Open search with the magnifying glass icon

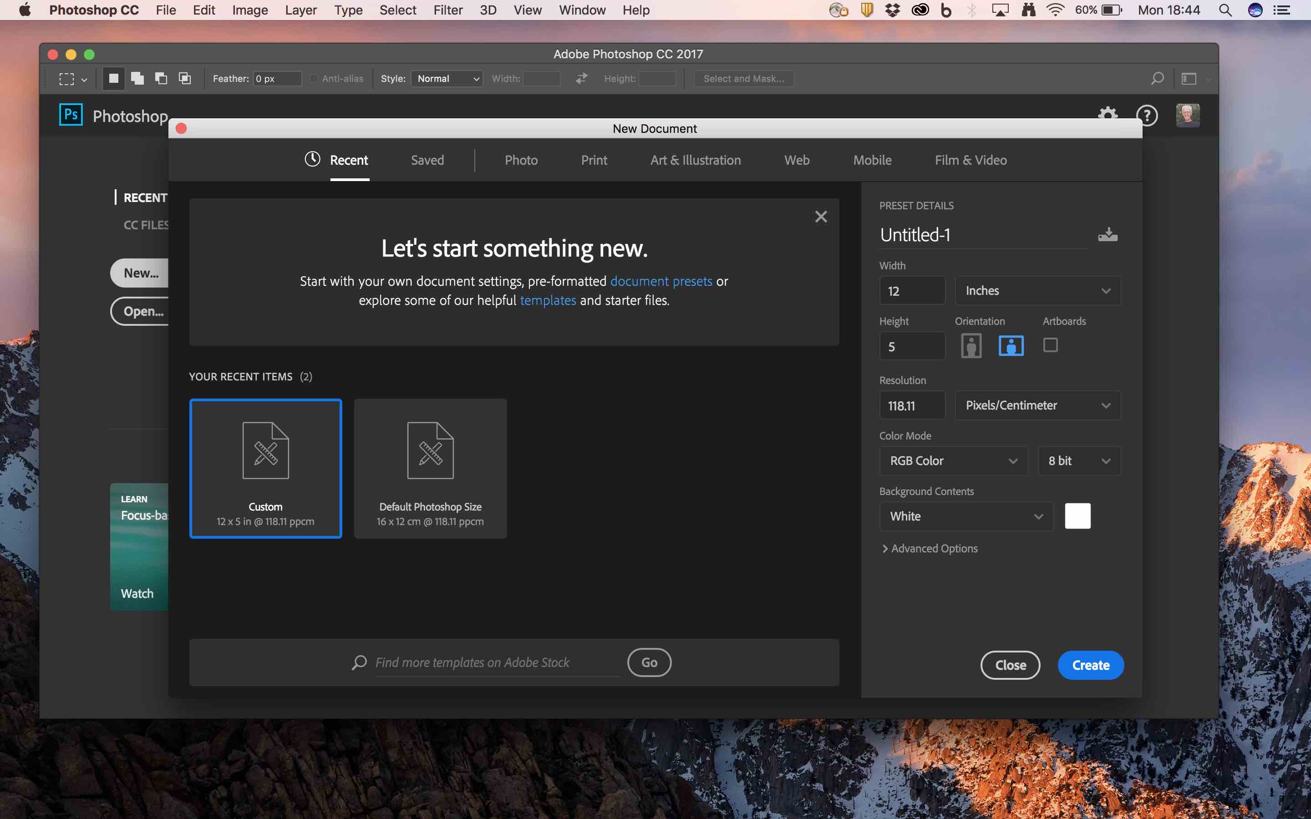1157,79
